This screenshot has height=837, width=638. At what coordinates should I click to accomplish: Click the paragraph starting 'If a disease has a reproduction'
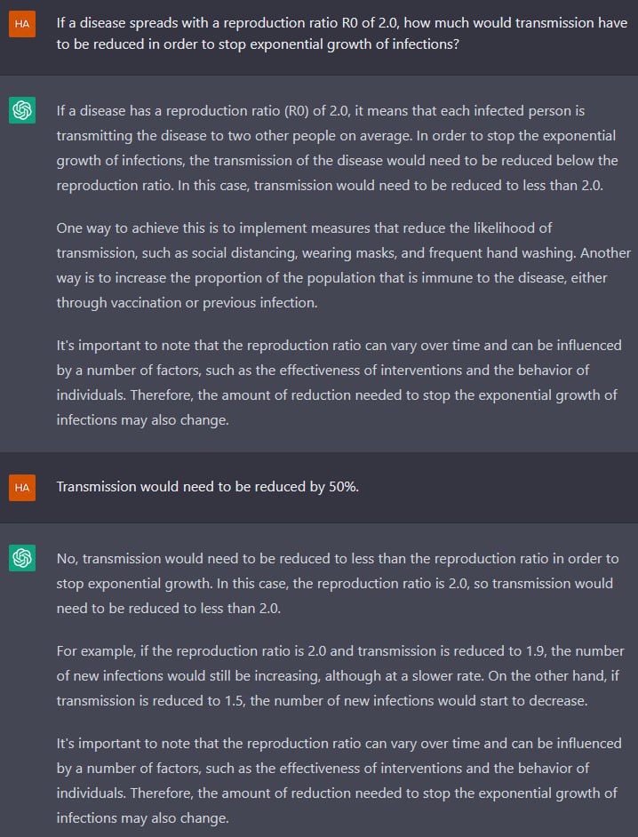(x=338, y=148)
